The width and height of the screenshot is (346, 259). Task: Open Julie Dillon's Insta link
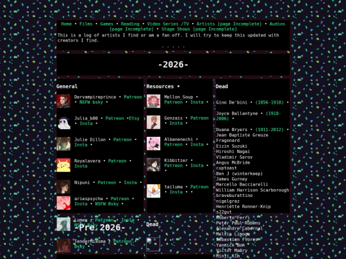pos(81,145)
